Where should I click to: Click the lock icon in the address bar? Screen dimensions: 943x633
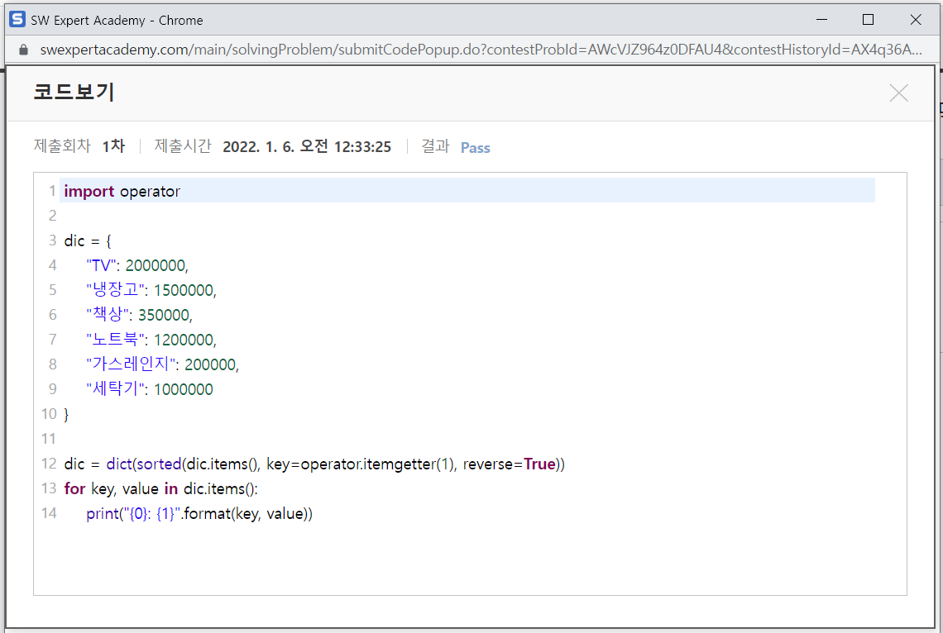coord(23,50)
